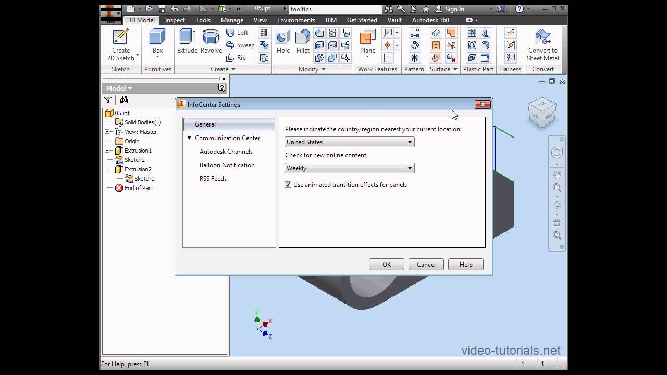This screenshot has height=375, width=667.
Task: Activate the Hole tool
Action: 283,42
